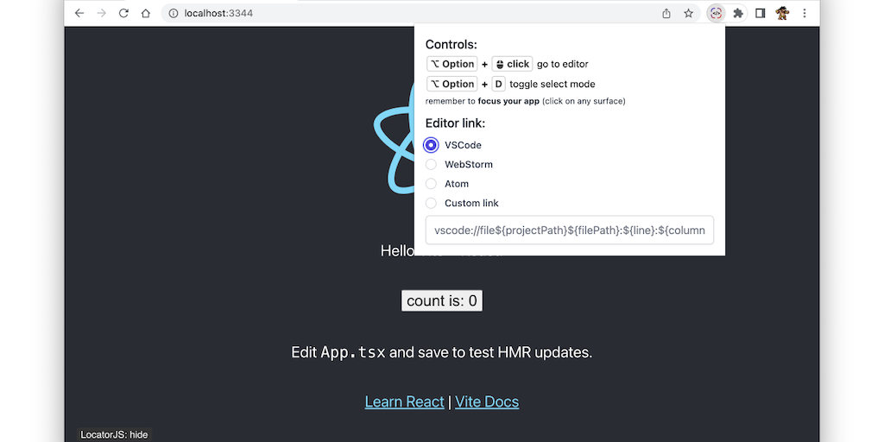The height and width of the screenshot is (442, 884).
Task: Hide the LocatorJS overlay label
Action: tap(115, 435)
